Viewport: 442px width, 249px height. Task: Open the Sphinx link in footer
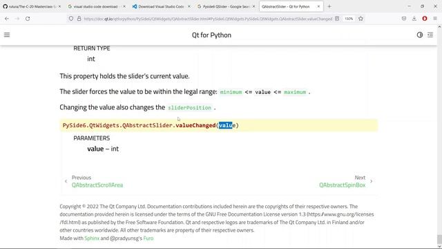(92, 238)
